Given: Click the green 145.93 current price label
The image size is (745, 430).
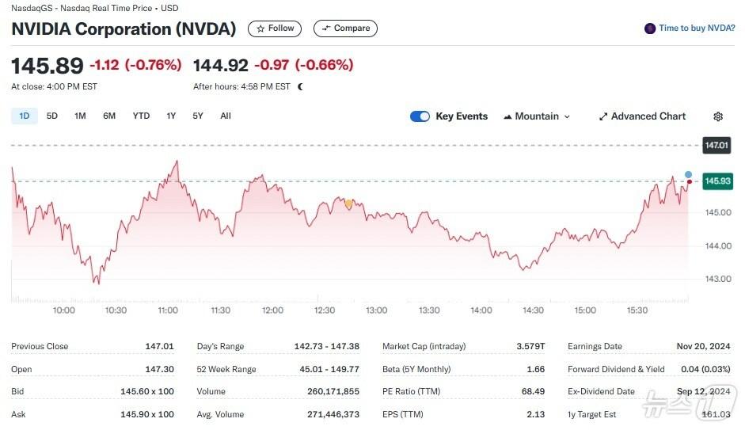Looking at the screenshot, I should point(717,181).
